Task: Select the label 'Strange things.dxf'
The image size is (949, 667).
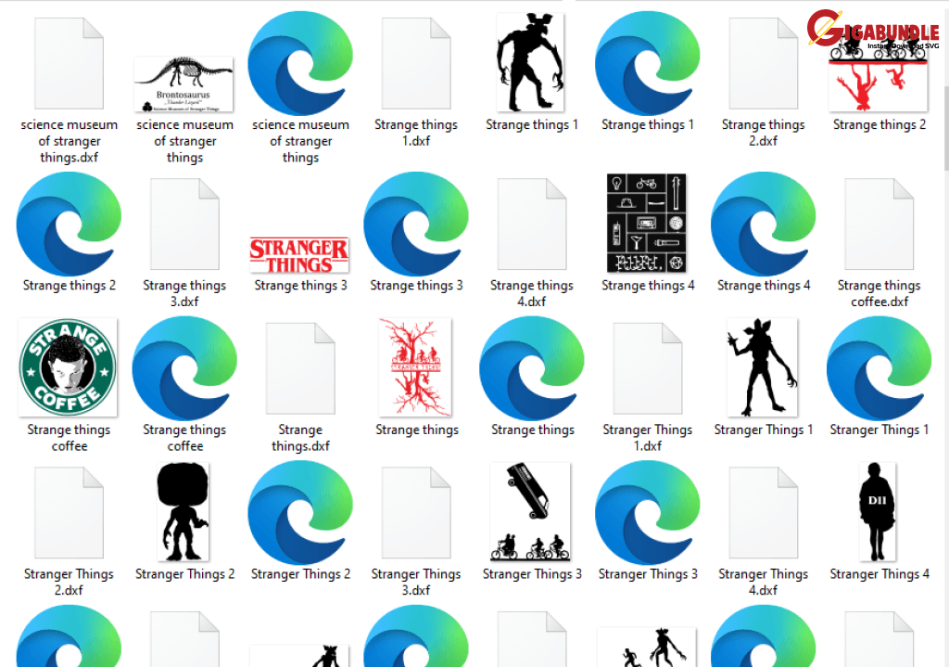Action: 300,437
